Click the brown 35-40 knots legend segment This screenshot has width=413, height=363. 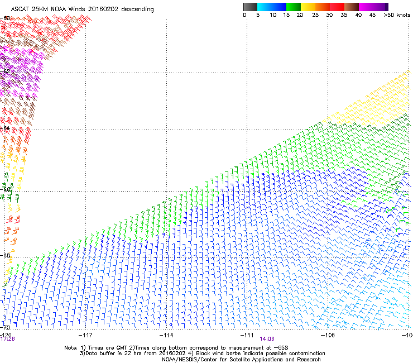click(352, 7)
